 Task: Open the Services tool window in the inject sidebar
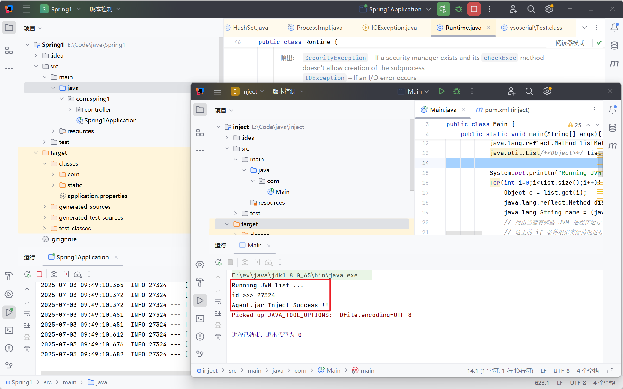(200, 265)
